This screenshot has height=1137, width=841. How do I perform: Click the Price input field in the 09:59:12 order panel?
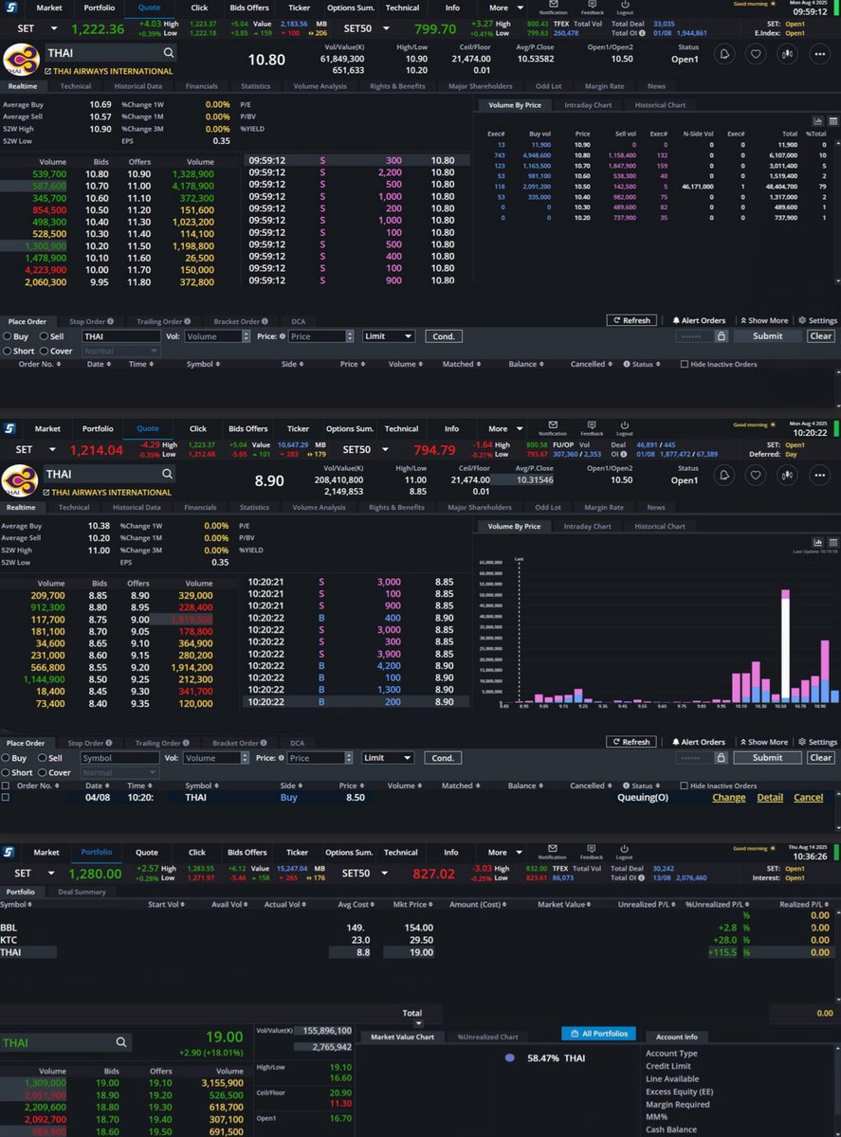click(319, 336)
